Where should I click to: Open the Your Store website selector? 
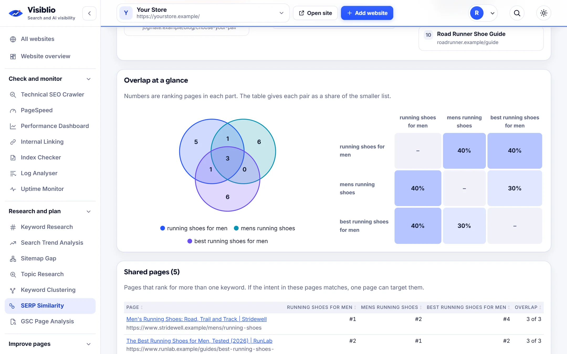click(x=203, y=13)
